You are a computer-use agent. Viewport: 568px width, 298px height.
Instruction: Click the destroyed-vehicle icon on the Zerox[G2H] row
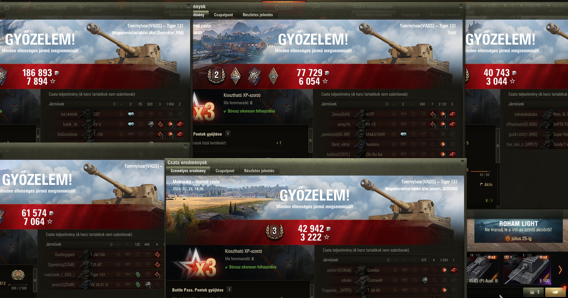click(452, 114)
